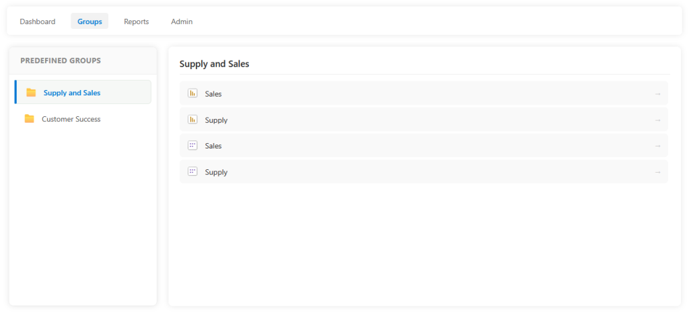Click the purple dotted grid icon beside Sales
The image size is (689, 313).
click(x=192, y=145)
